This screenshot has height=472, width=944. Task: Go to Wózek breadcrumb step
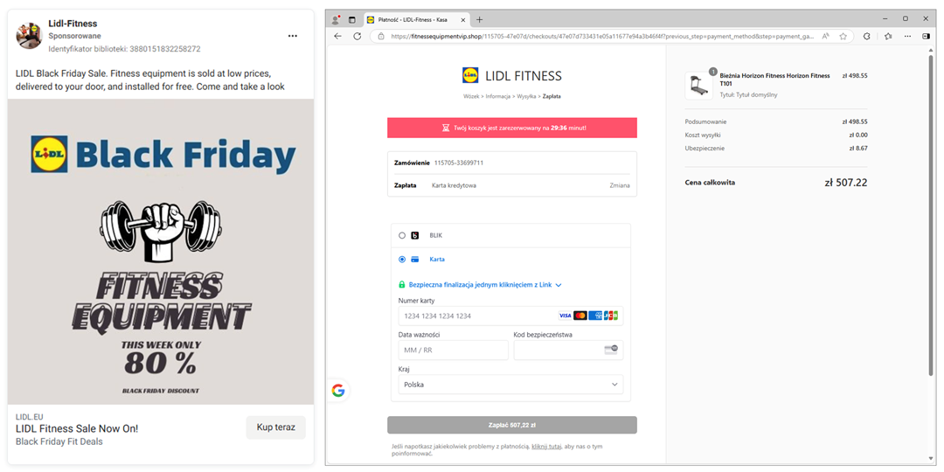point(471,96)
